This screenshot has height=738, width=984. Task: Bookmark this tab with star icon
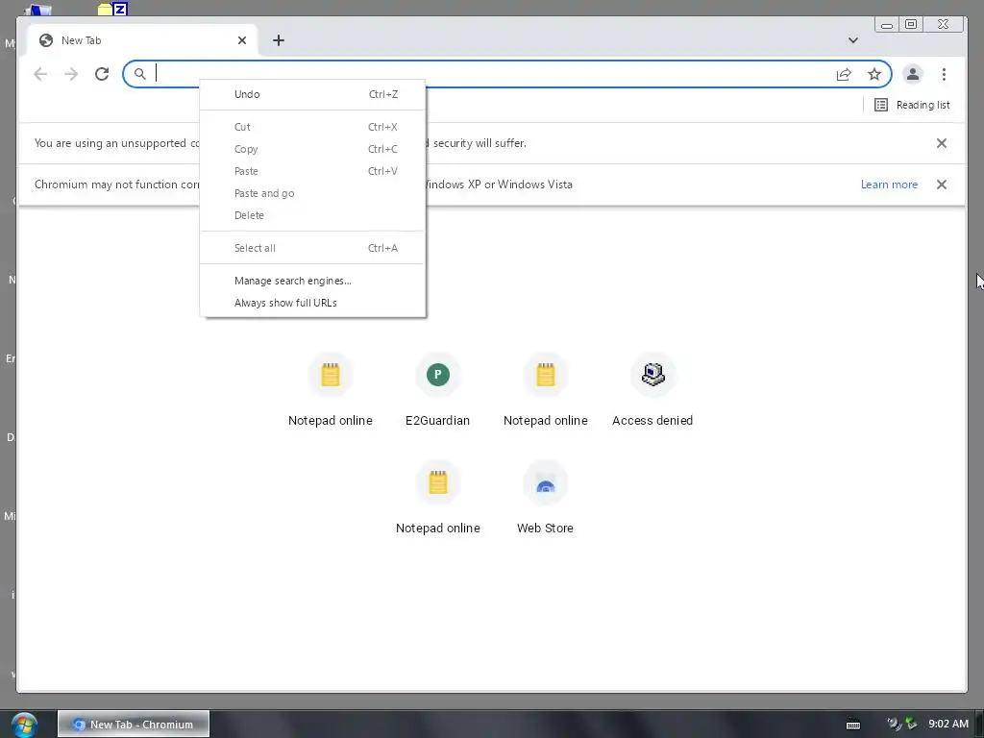pyautogui.click(x=874, y=75)
